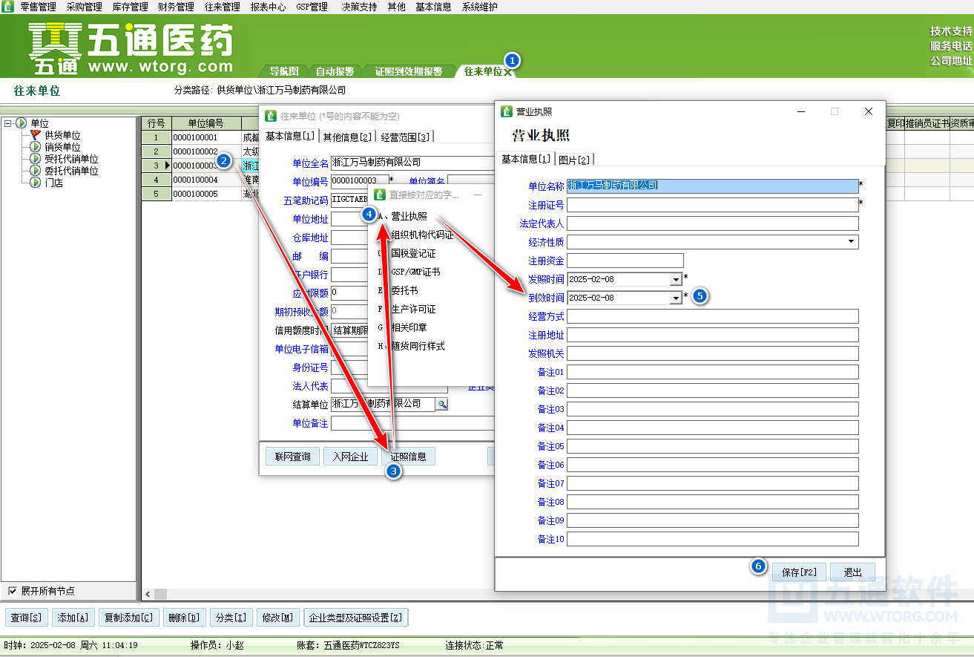Click the 联网查询 button
The width and height of the screenshot is (974, 657).
pyautogui.click(x=292, y=457)
